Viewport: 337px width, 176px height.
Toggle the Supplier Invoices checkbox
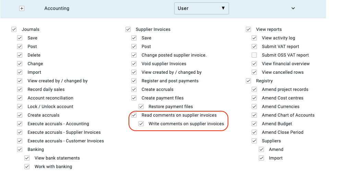[128, 30]
